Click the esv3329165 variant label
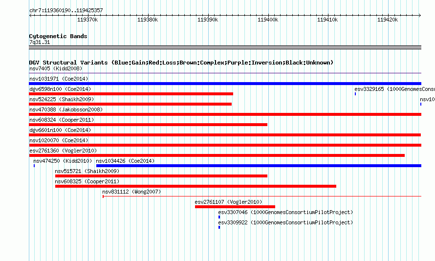Screen dimensions: 435x261 click(x=394, y=89)
